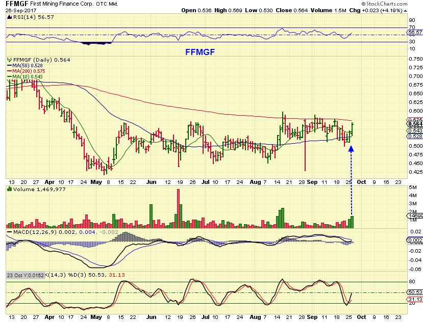
Task: Click the RSI(14) 56.57 legend text
Action: 34,17
